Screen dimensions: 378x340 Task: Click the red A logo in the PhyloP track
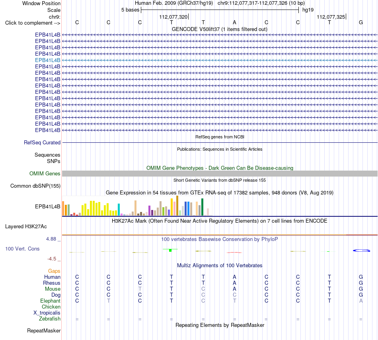pyautogui.click(x=234, y=252)
